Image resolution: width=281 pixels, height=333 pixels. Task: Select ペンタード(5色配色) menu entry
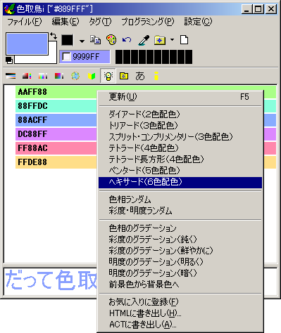tap(180, 171)
